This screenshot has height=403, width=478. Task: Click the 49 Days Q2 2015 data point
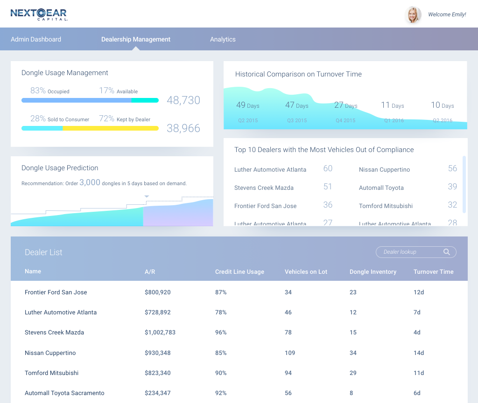[x=248, y=111]
